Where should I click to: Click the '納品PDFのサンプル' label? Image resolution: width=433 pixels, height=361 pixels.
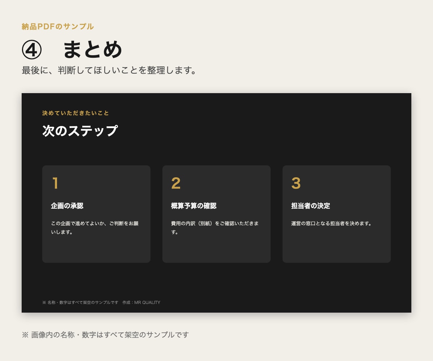coord(58,26)
